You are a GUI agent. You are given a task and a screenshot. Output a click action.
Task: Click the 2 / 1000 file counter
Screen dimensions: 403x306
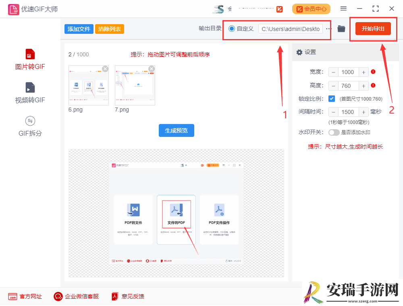click(x=79, y=54)
